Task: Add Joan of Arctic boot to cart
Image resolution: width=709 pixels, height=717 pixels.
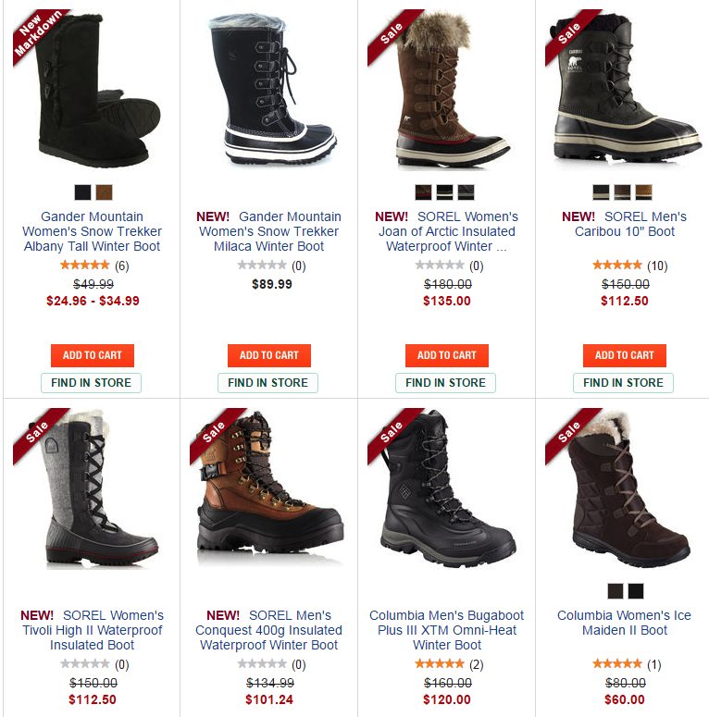Action: click(x=446, y=355)
